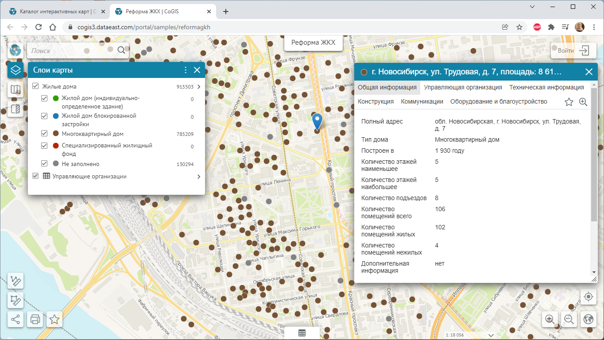The height and width of the screenshot is (340, 604).
Task: Disable the Жилые дома layer group
Action: click(35, 87)
